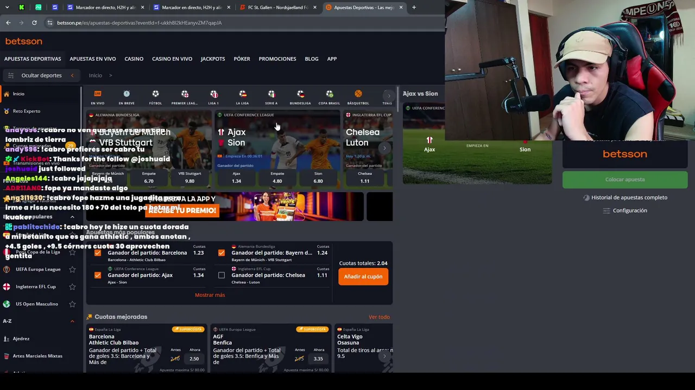Screen dimensions: 695x390
Task: Select Empate odds 4.80 for Ajax vs Sion
Action: click(277, 178)
